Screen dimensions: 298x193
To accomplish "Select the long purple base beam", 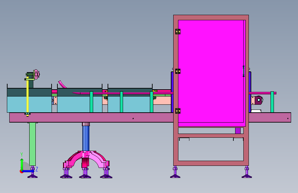I will coord(91,117).
